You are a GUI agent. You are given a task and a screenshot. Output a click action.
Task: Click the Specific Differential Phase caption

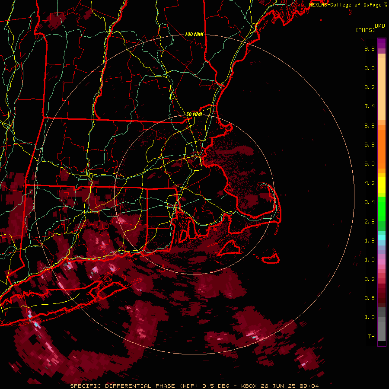(194, 386)
